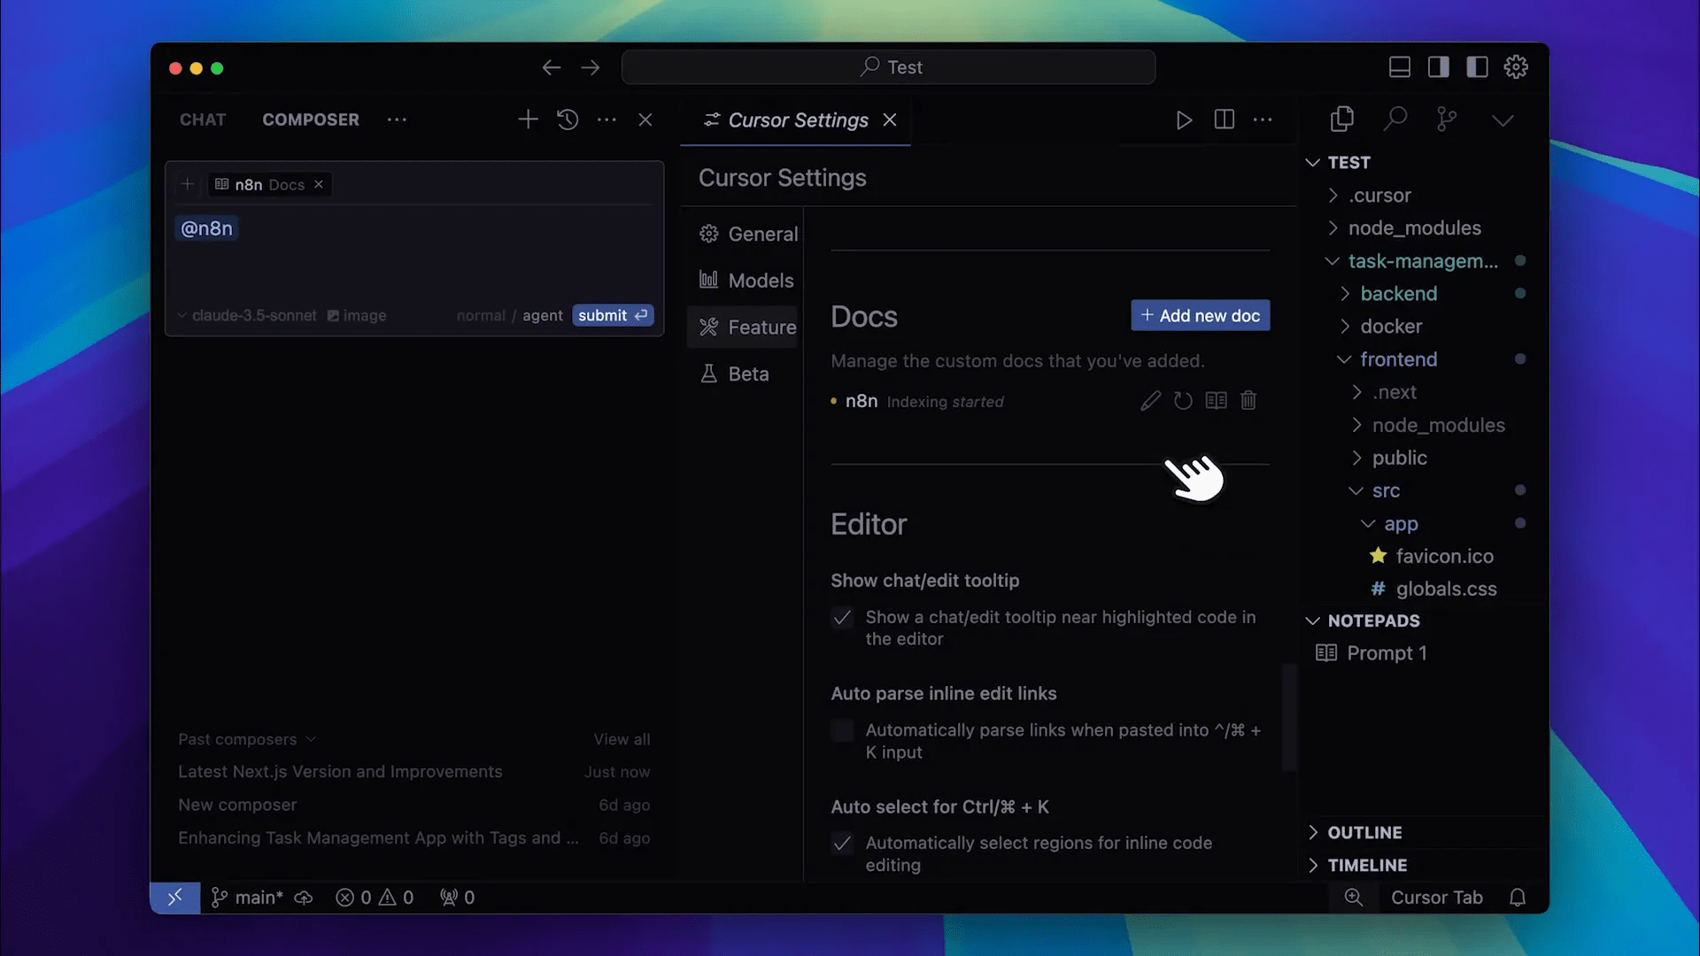The height and width of the screenshot is (956, 1700).
Task: Select the COMPOSER tab
Action: click(311, 119)
